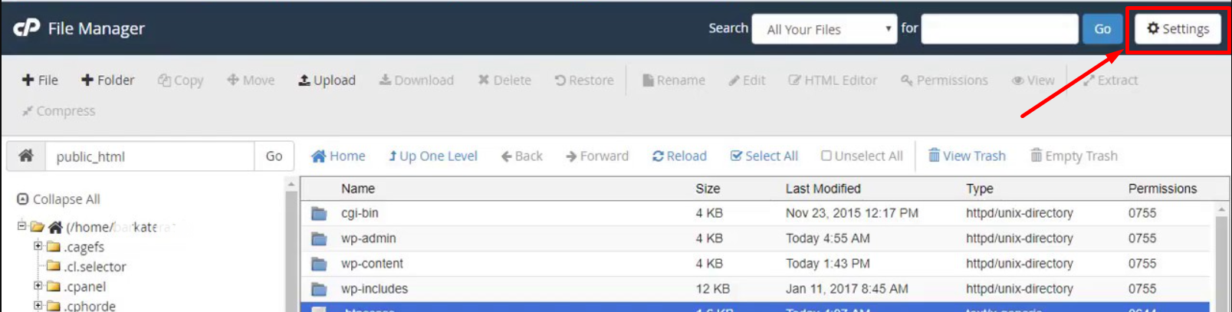Image resolution: width=1232 pixels, height=312 pixels.
Task: Toggle Unselect All checkbox
Action: point(862,156)
